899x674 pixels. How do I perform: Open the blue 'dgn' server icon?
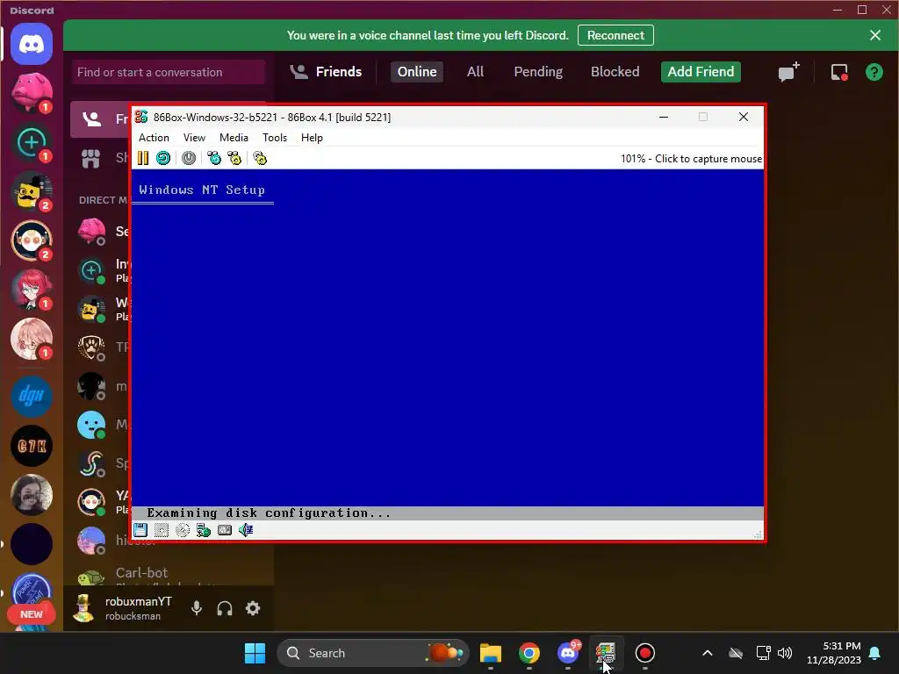point(32,396)
